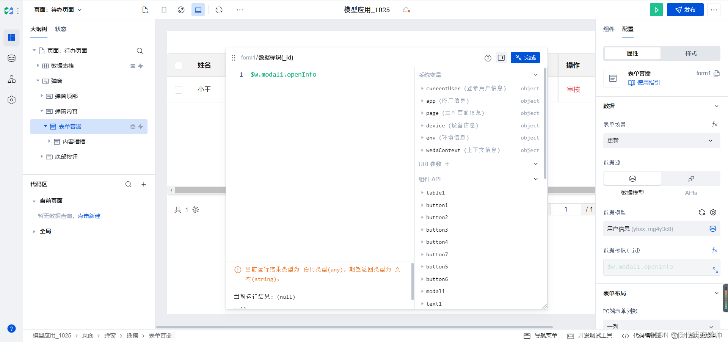
Task: Open 开发调试工具 in the bottom bar
Action: [x=590, y=336]
